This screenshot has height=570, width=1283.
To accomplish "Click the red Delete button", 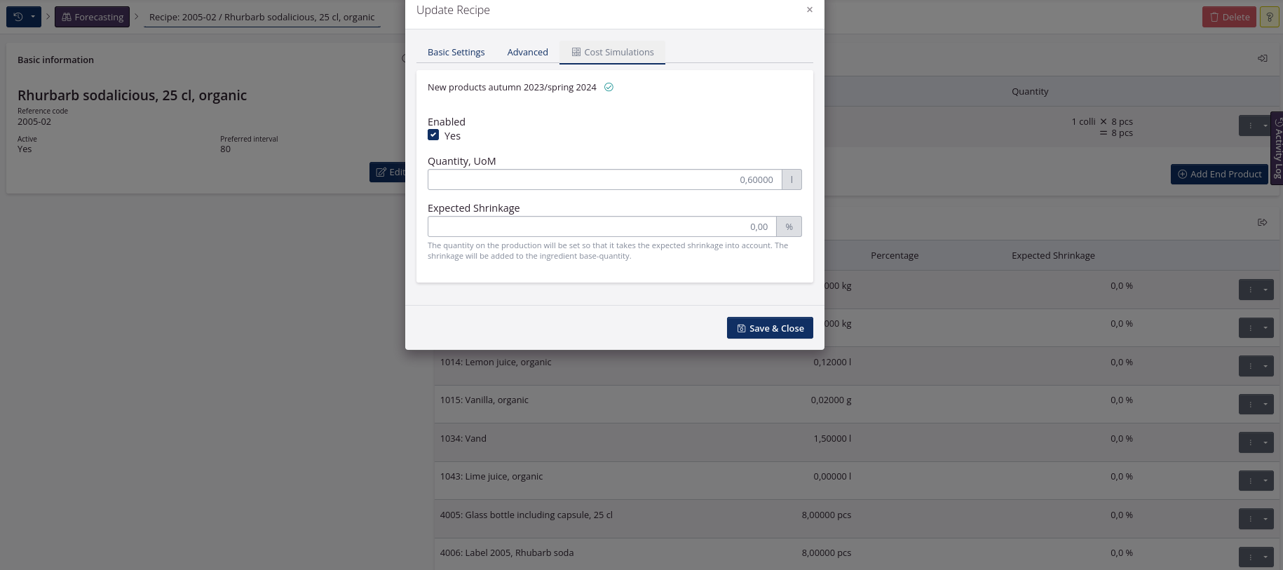I will click(x=1229, y=17).
